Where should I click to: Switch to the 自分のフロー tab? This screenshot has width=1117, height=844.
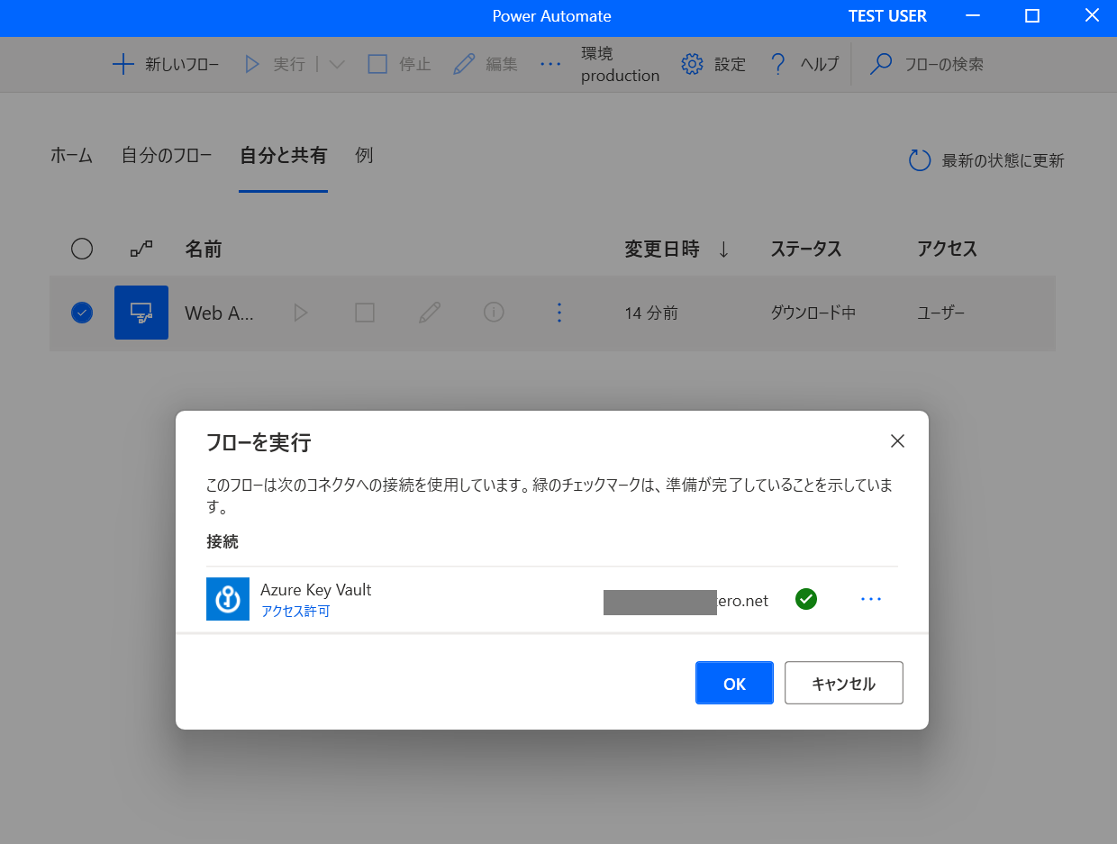(167, 155)
